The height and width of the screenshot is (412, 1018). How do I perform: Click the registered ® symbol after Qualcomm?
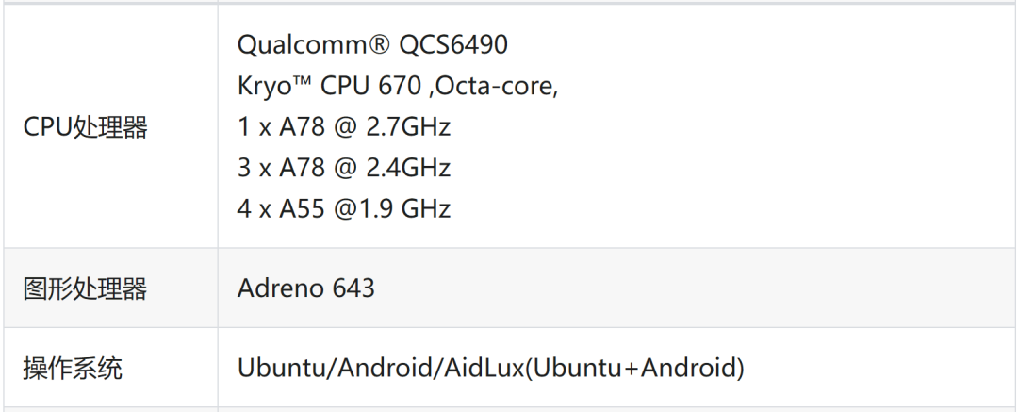[380, 45]
